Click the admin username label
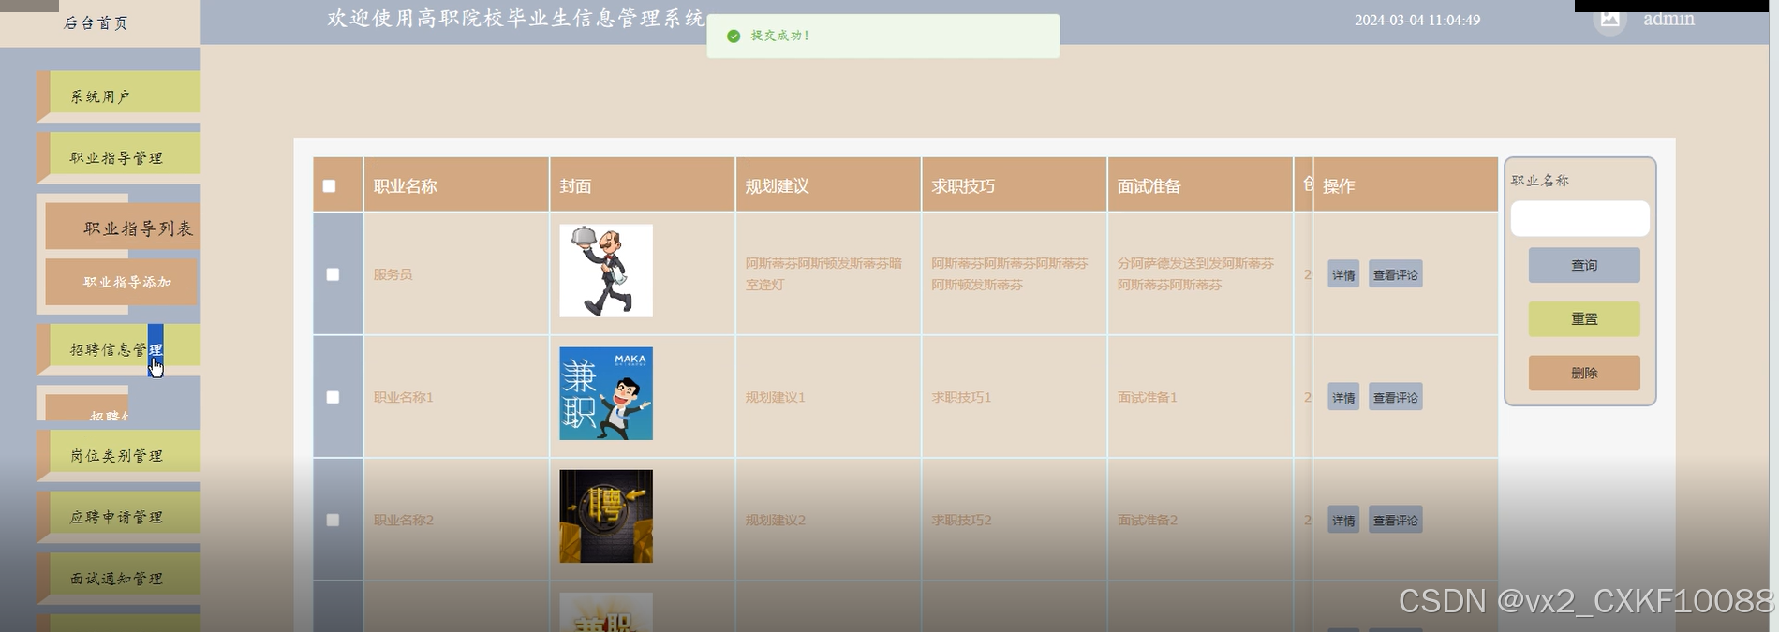1779x632 pixels. pos(1668,19)
